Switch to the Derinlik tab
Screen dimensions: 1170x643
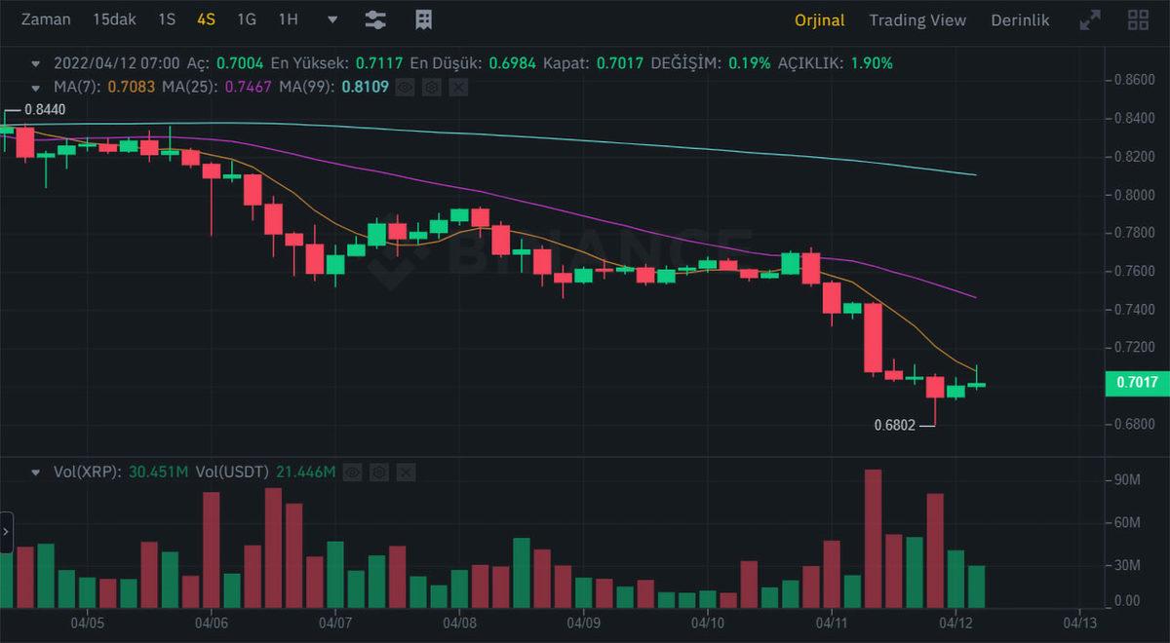(x=1020, y=20)
